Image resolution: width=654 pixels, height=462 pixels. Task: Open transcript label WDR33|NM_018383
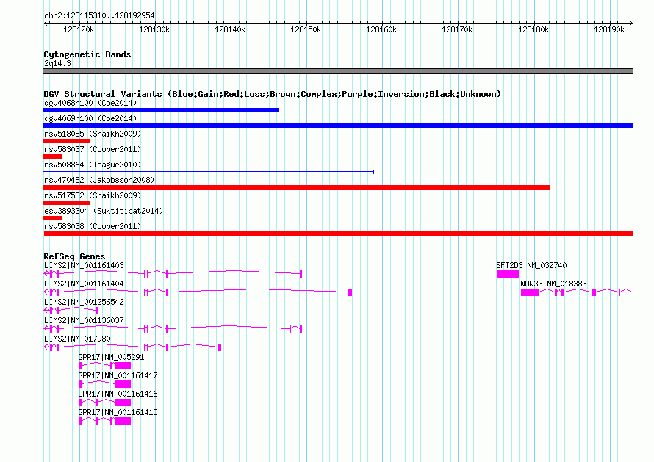click(x=553, y=284)
